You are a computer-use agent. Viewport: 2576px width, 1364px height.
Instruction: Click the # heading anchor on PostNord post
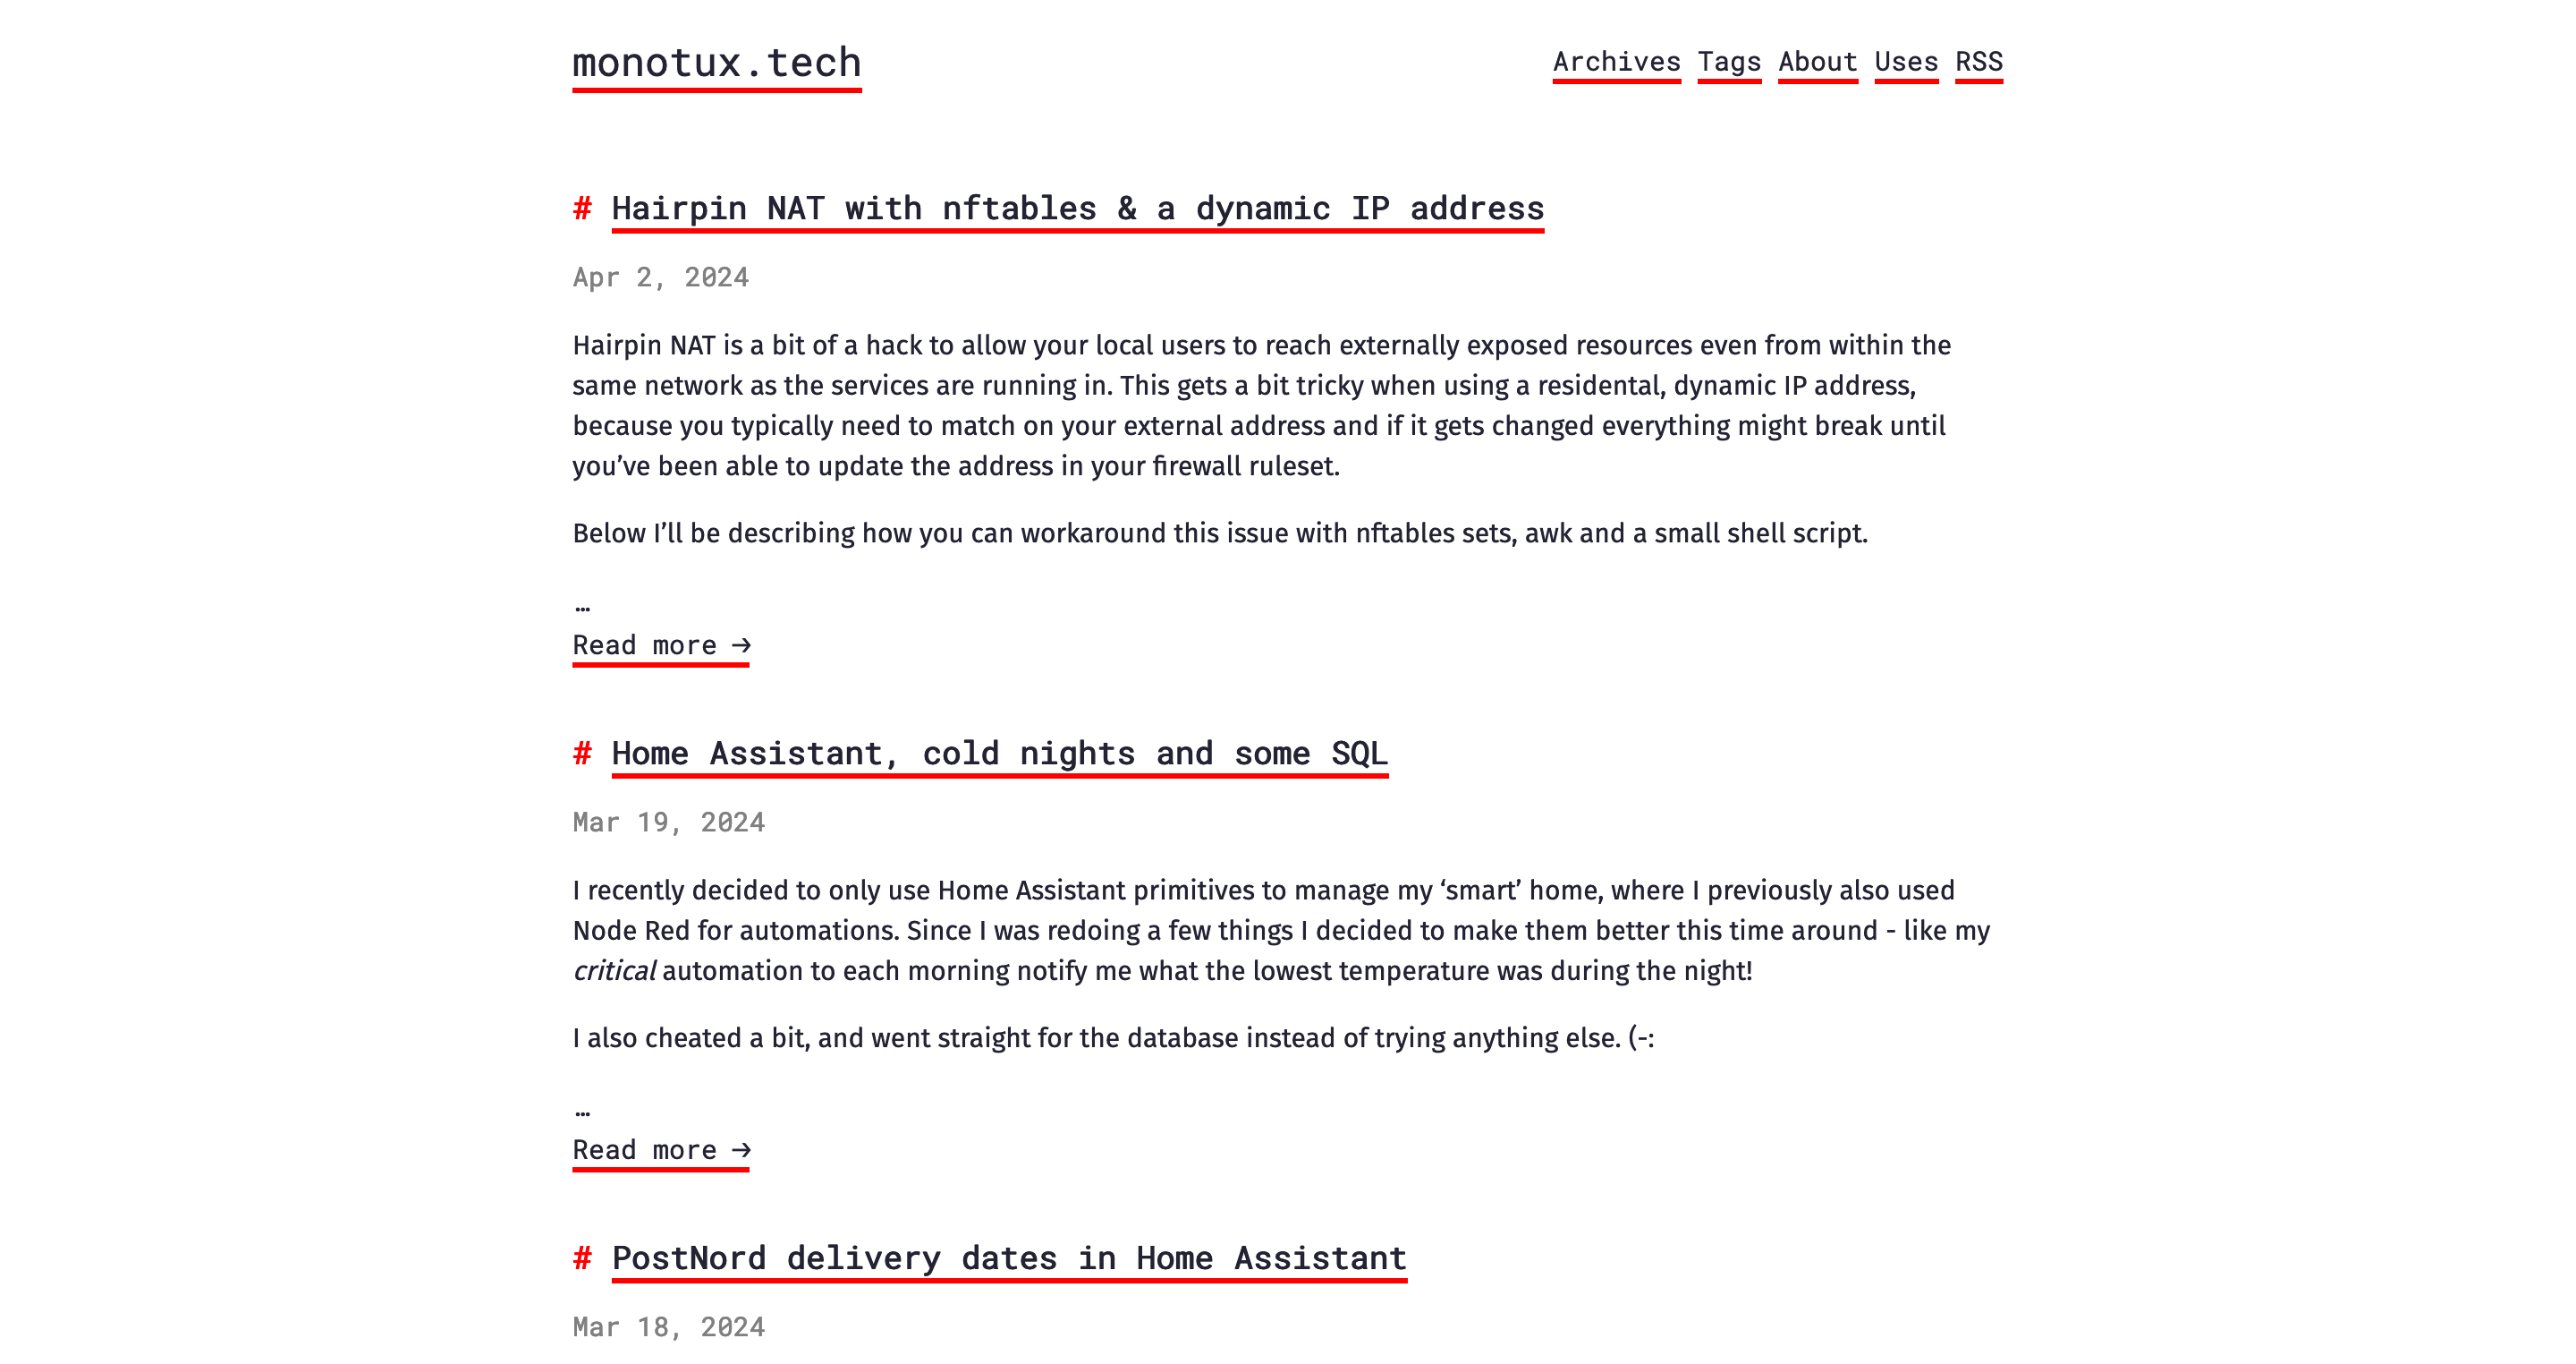(584, 1258)
